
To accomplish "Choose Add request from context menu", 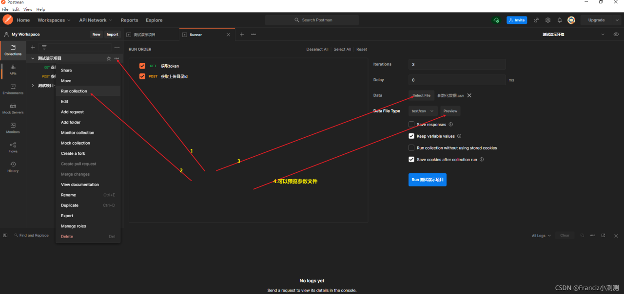I will pyautogui.click(x=88, y=112).
